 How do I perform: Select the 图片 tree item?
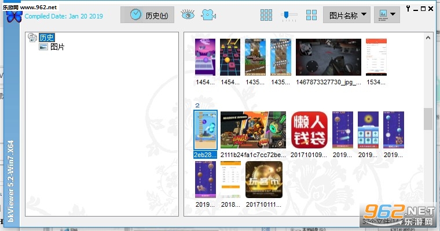pos(57,47)
